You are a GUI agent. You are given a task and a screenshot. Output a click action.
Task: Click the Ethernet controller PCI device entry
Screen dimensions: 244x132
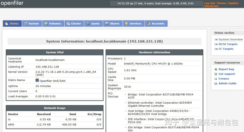pyautogui.click(x=160, y=104)
